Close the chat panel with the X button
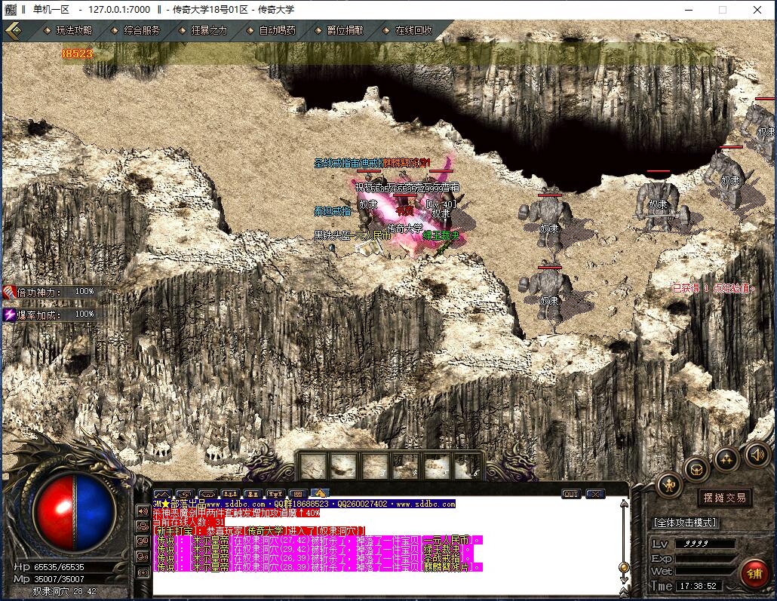Viewport: 777px width, 601px height. point(594,493)
